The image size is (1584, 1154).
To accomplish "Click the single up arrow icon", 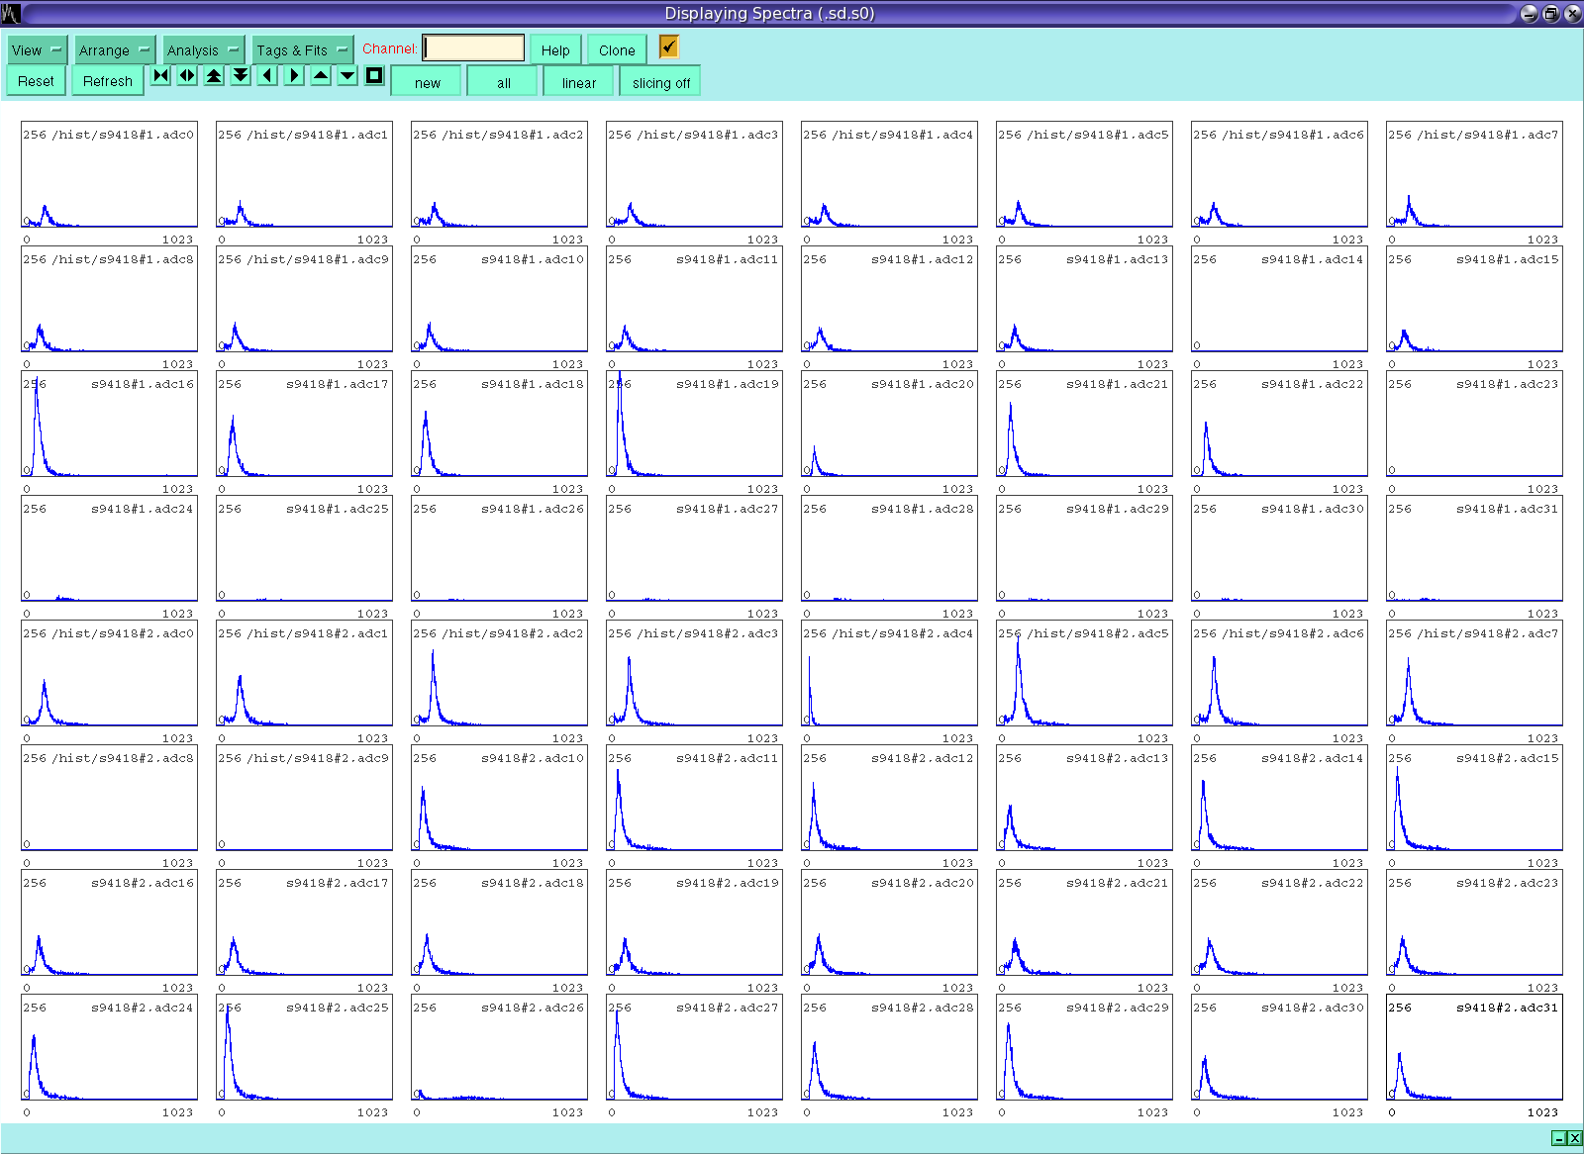I will [321, 76].
